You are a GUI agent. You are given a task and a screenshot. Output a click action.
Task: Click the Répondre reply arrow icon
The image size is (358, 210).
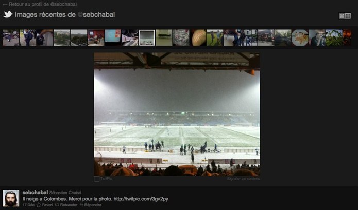pyautogui.click(x=81, y=205)
